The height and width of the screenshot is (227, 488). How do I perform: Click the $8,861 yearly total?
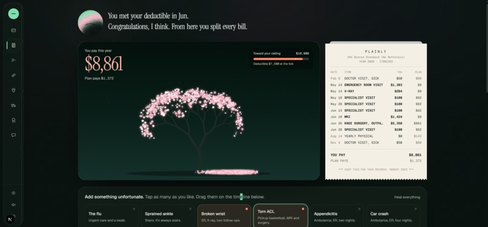[104, 64]
